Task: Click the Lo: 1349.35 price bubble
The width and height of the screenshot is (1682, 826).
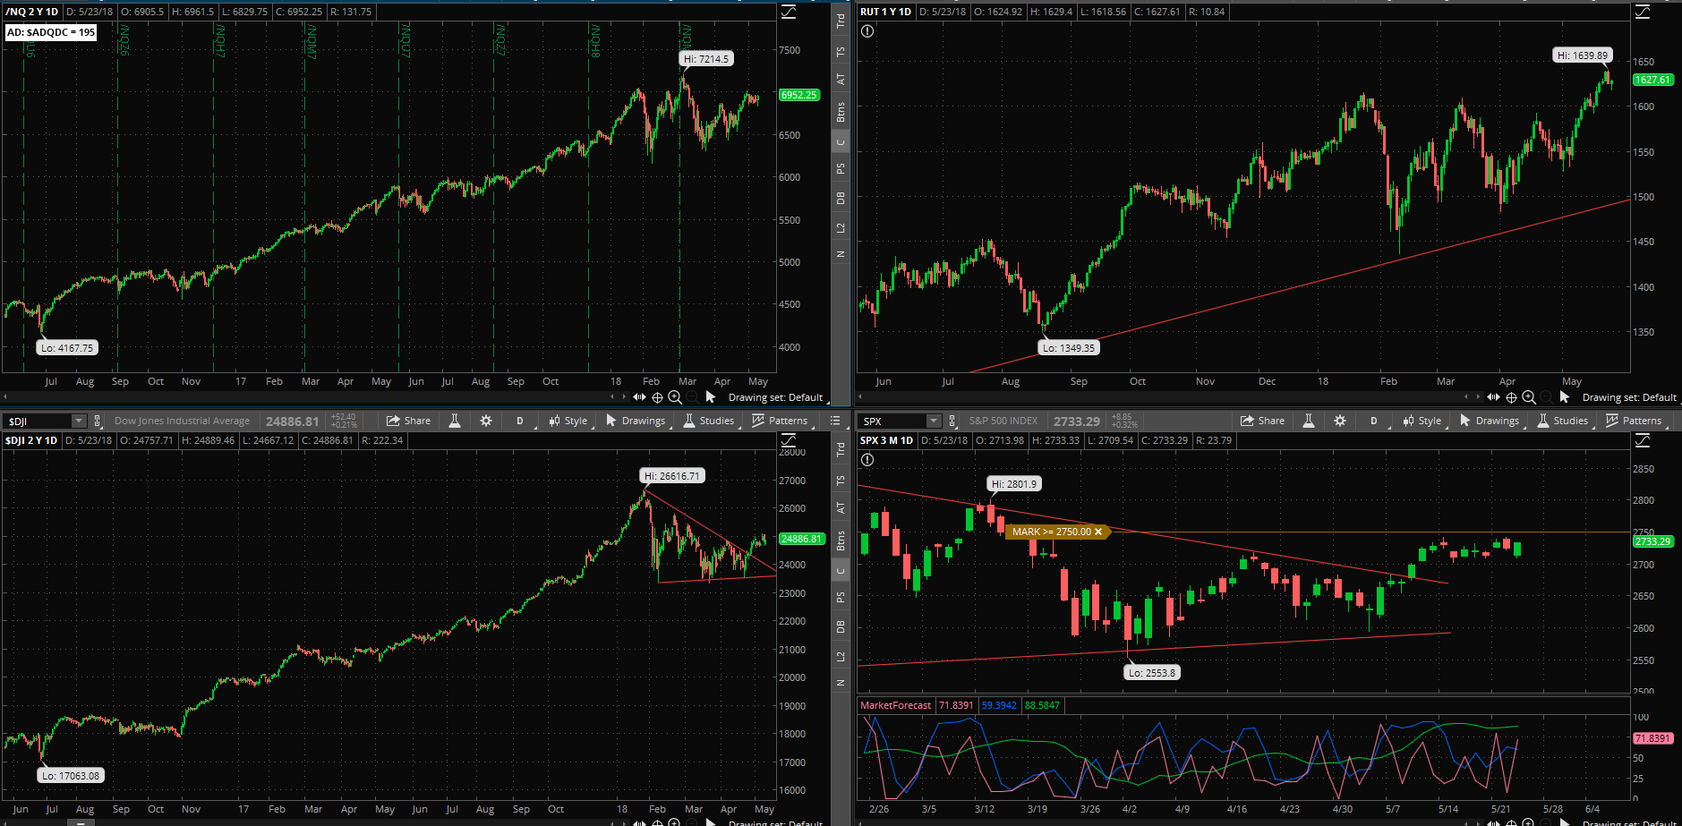Action: click(x=1069, y=348)
